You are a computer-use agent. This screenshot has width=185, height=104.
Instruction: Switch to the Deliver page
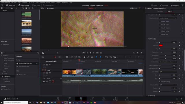[x=127, y=99]
